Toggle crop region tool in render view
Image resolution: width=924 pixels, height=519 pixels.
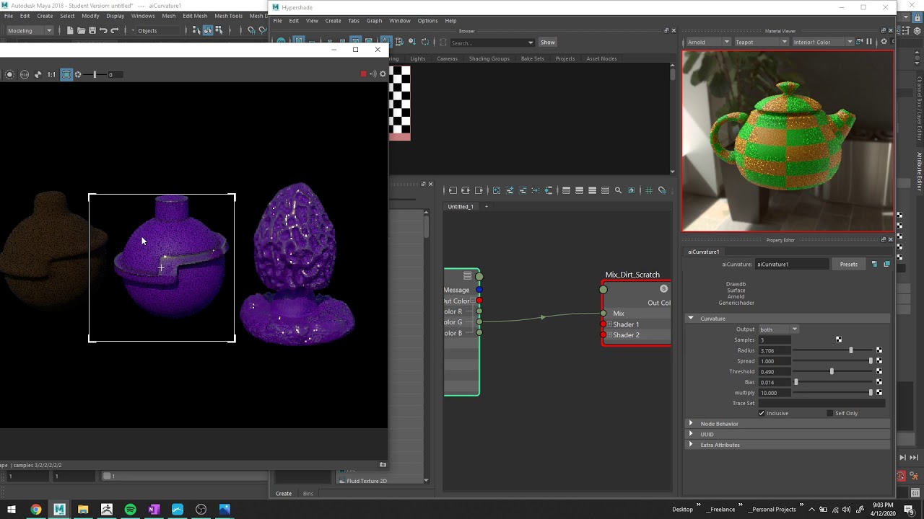click(x=66, y=74)
